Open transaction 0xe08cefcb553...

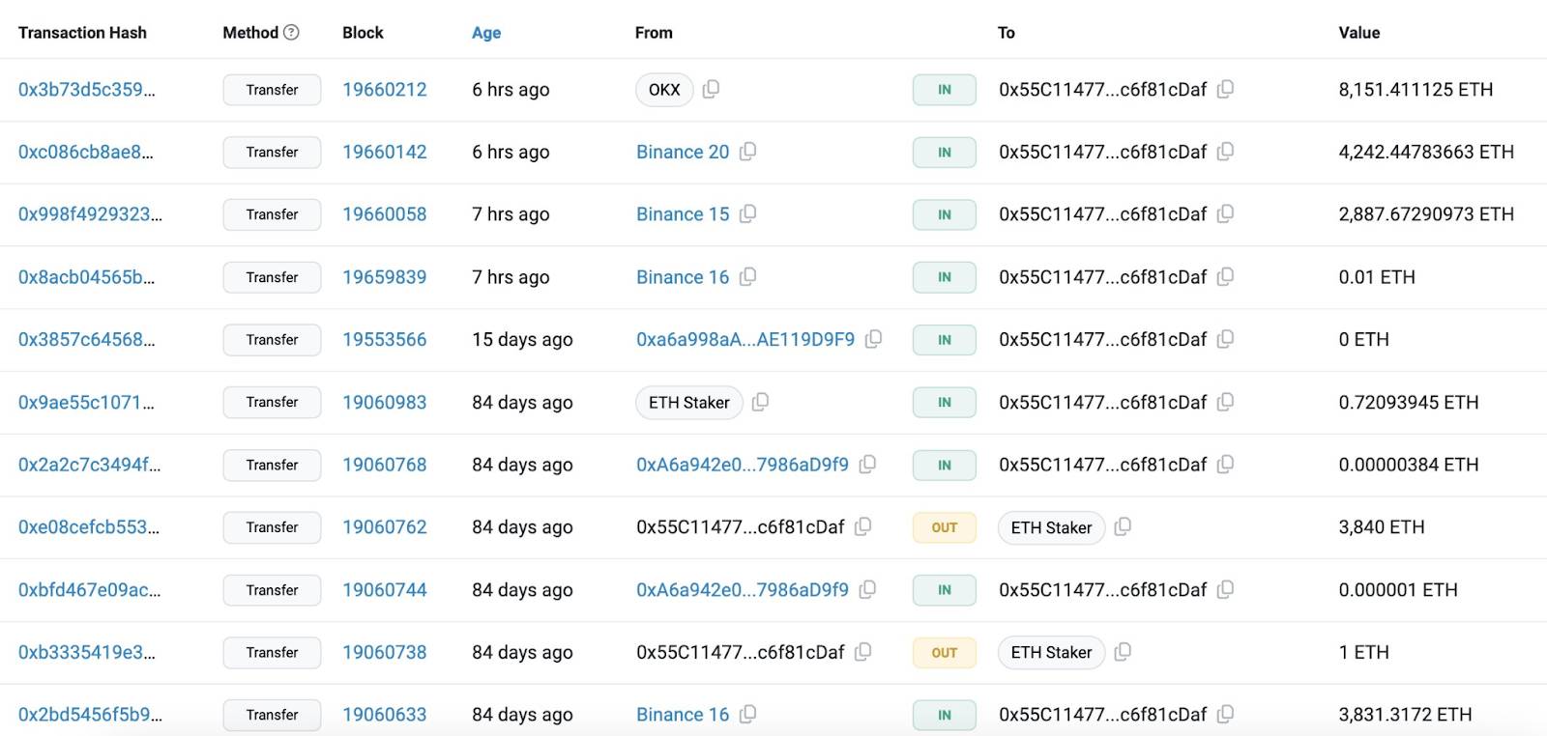click(x=89, y=526)
